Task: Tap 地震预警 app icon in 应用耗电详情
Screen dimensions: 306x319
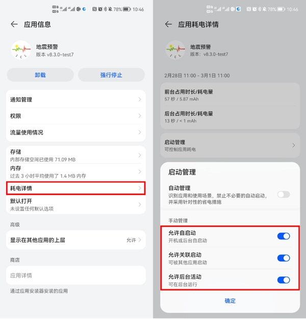Action: (x=175, y=50)
